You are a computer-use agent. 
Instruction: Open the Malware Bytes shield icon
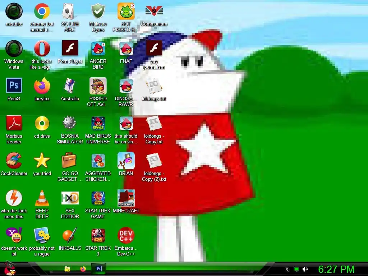click(98, 11)
